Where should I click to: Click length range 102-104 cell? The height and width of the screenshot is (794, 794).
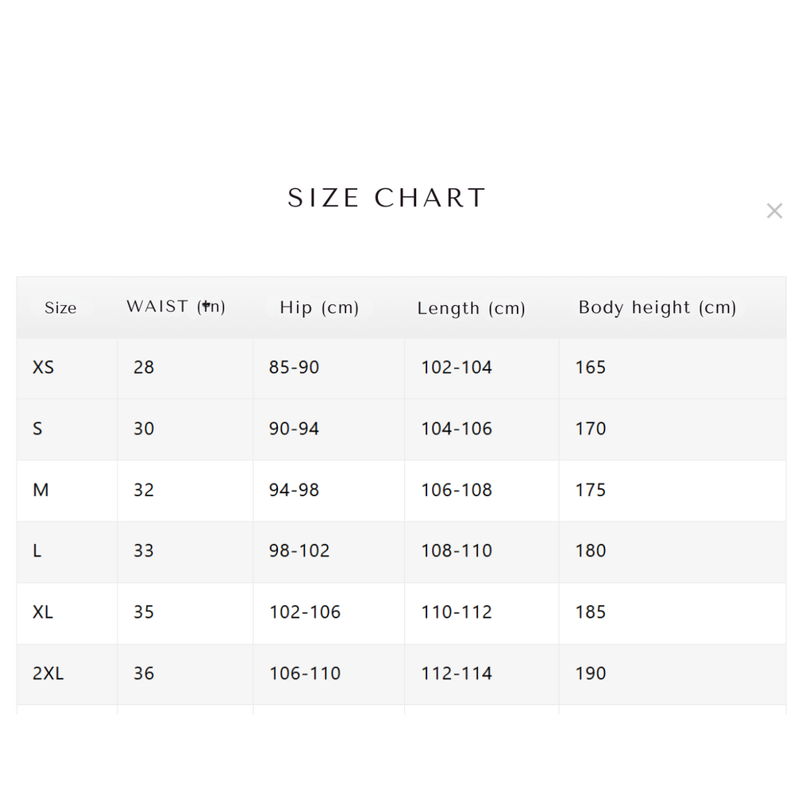pos(457,368)
